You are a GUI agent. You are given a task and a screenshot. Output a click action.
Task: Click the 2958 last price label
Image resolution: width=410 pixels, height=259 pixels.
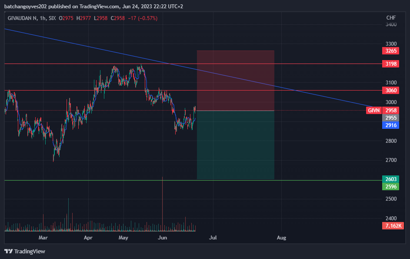click(390, 111)
